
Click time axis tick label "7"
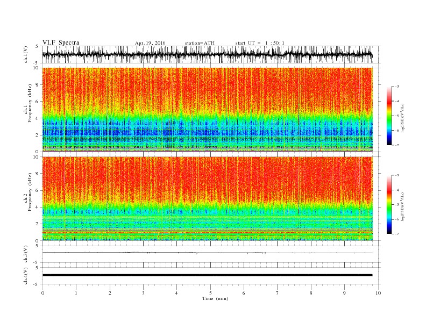pyautogui.click(x=278, y=293)
